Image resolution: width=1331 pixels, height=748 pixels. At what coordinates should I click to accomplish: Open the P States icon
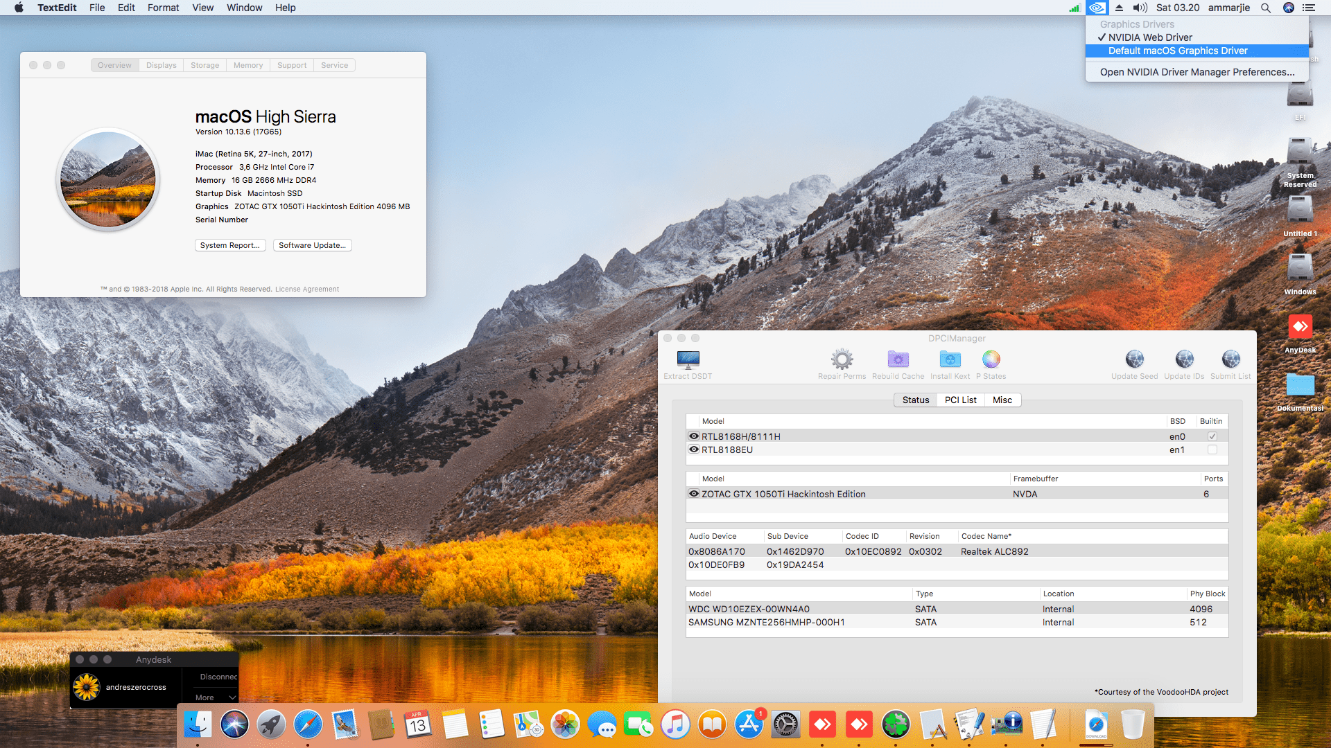point(991,359)
